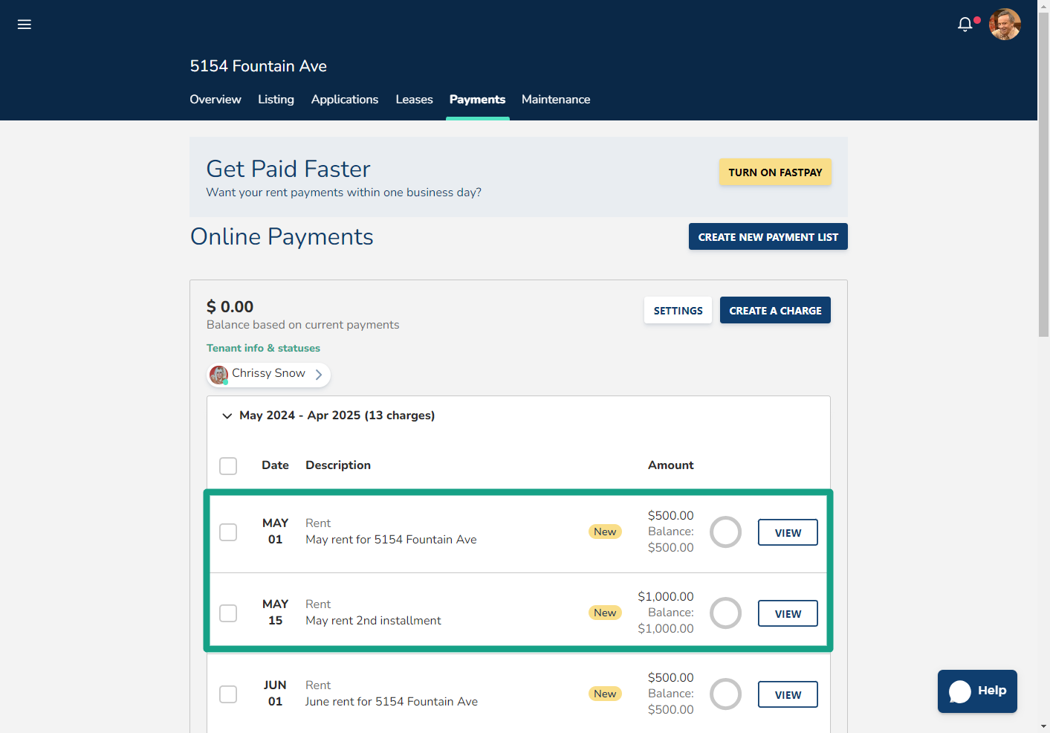Click the status circle for June 01 rent

(725, 694)
